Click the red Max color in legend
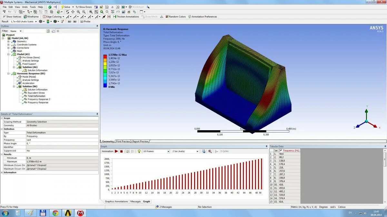The image size is (387, 217). pyautogui.click(x=105, y=56)
